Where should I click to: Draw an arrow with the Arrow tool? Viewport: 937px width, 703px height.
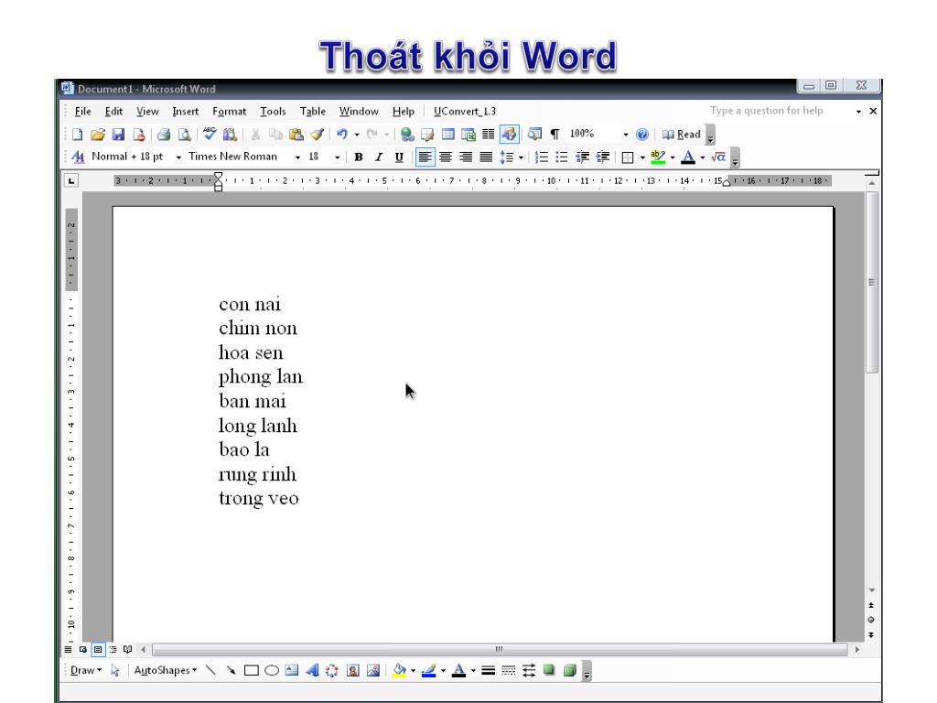coord(231,671)
